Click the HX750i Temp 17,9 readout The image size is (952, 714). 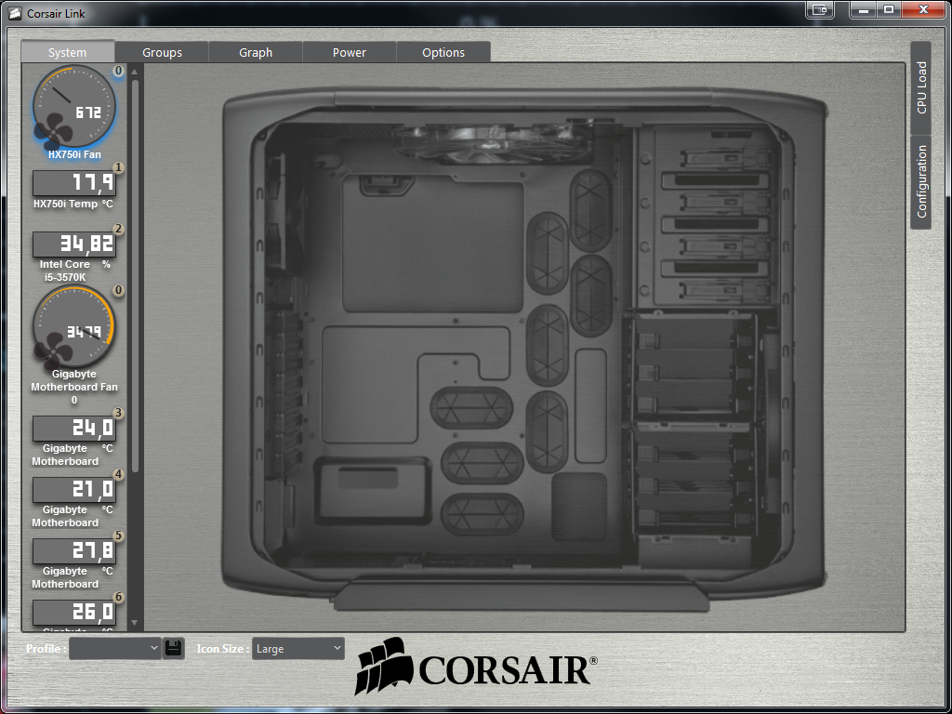pos(74,183)
